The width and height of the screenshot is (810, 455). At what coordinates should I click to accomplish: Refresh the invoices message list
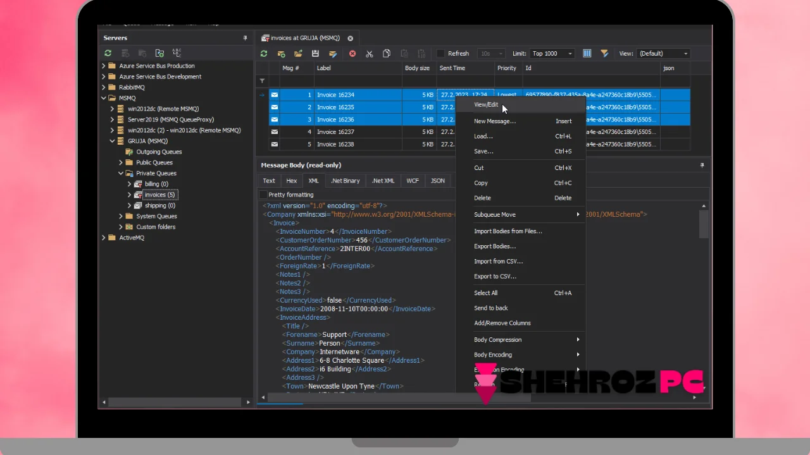[264, 54]
